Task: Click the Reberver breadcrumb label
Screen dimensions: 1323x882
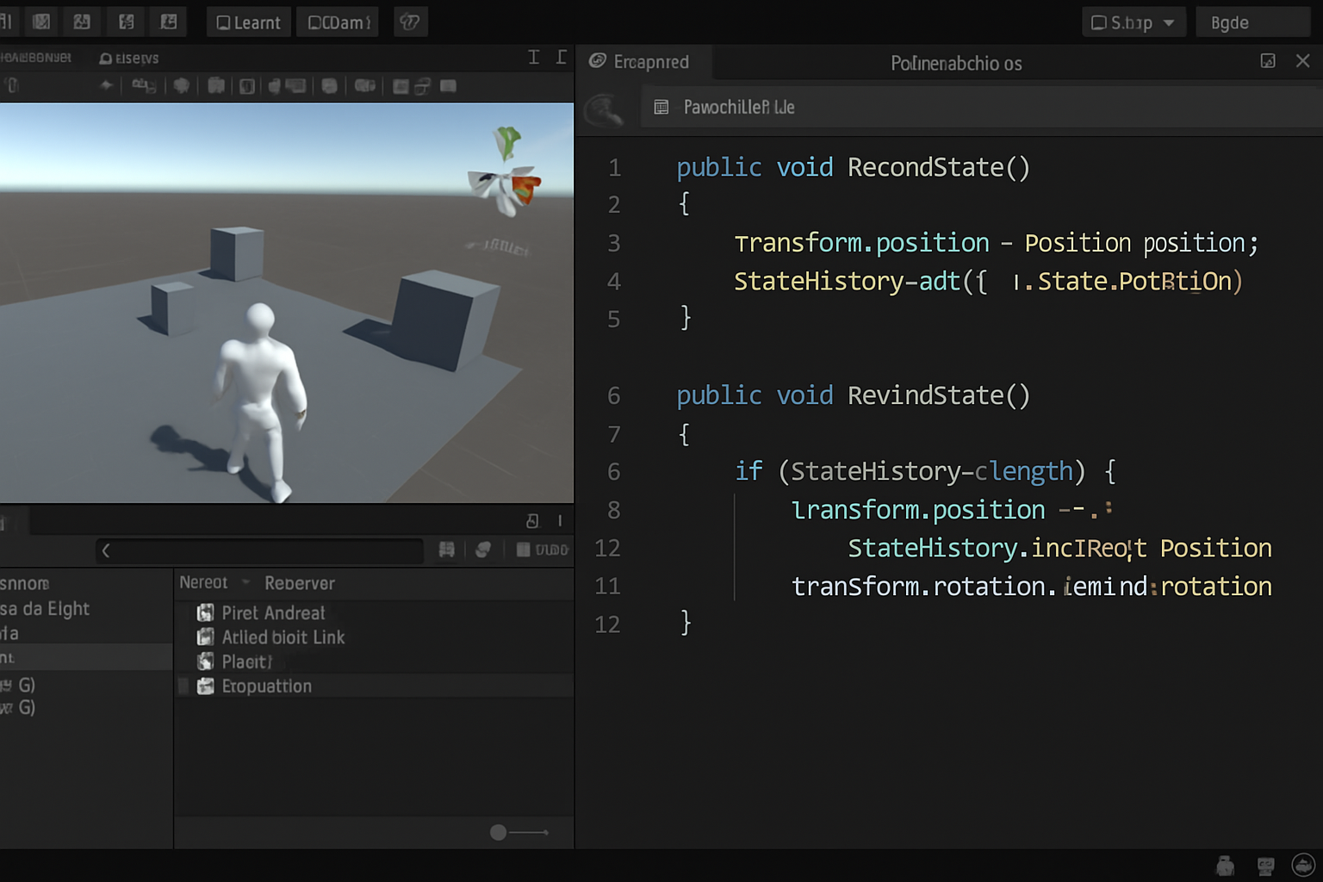Action: click(x=299, y=583)
